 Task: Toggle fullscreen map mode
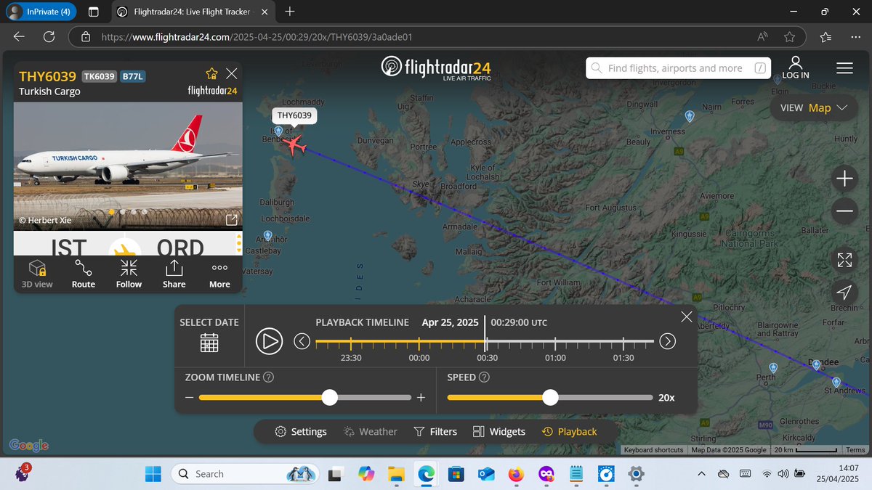pos(844,260)
